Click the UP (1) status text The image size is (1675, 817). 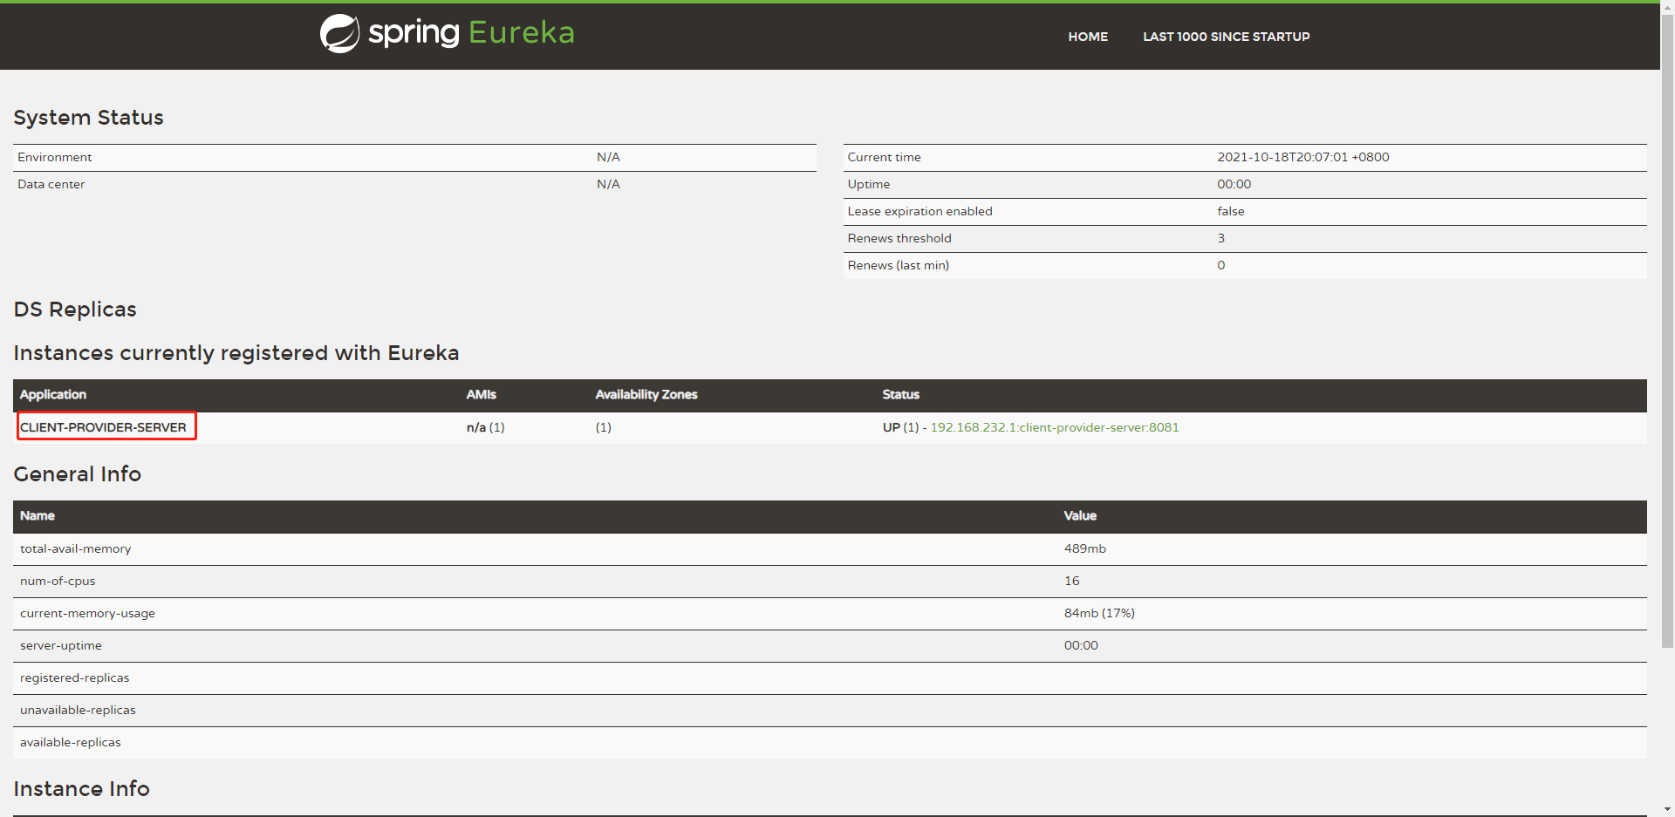coord(901,427)
